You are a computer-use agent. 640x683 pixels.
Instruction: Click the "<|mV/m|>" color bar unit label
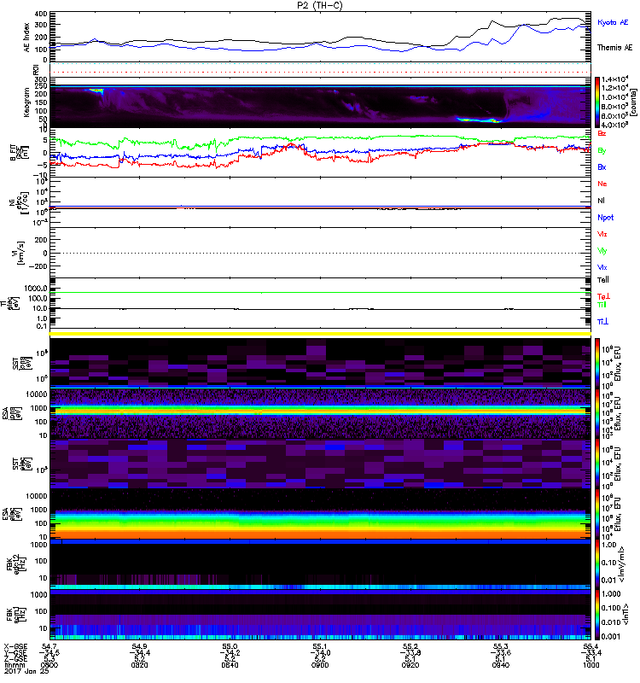point(624,565)
